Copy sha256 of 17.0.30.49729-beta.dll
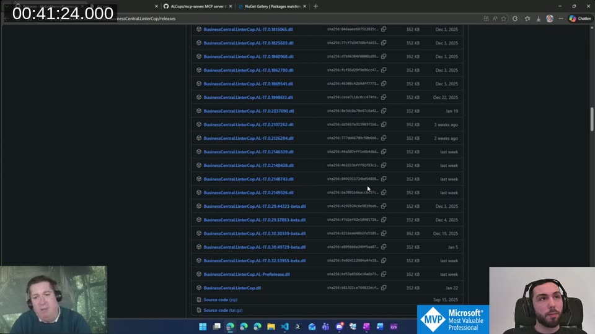 click(384, 247)
